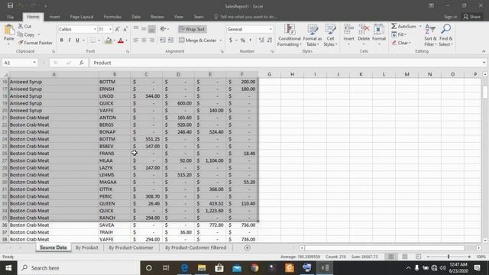Expand the Name Box A1 dropdown
This screenshot has width=489, height=275.
(x=34, y=63)
